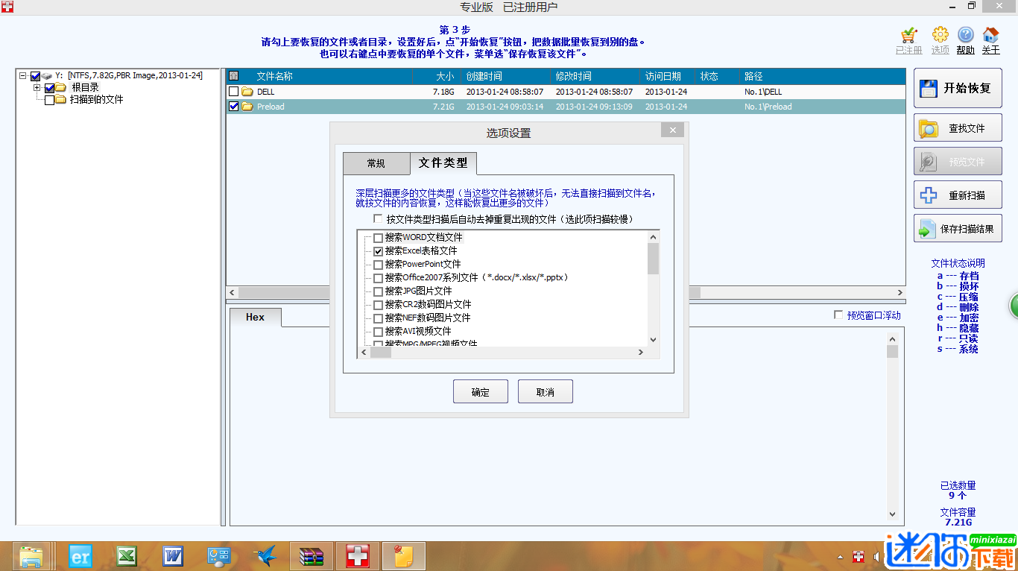
Task: Click the 确定 confirm button
Action: (480, 391)
